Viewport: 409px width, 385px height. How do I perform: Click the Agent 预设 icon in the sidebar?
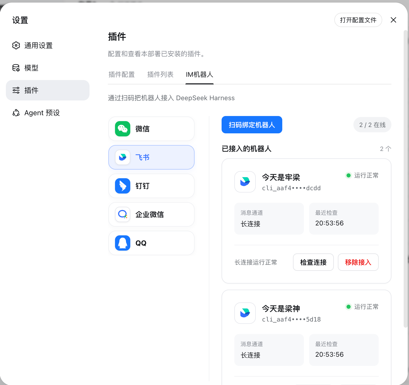16,113
